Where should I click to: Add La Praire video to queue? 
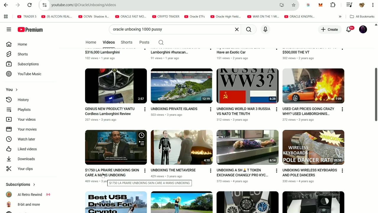(x=141, y=143)
